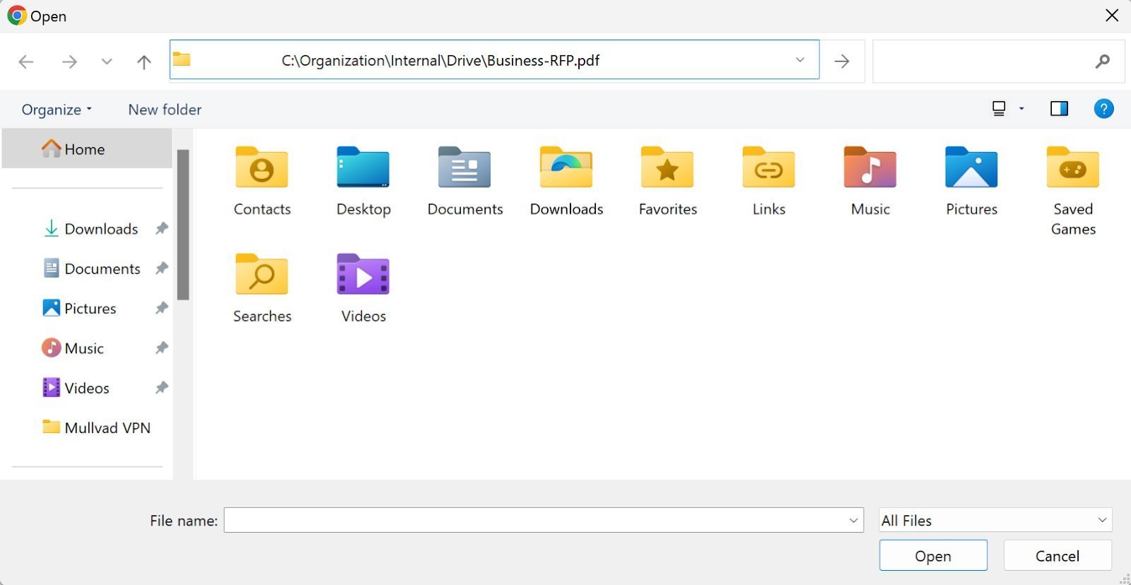Unpin Downloads from quick access sidebar
The width and height of the screenshot is (1131, 585).
(162, 228)
